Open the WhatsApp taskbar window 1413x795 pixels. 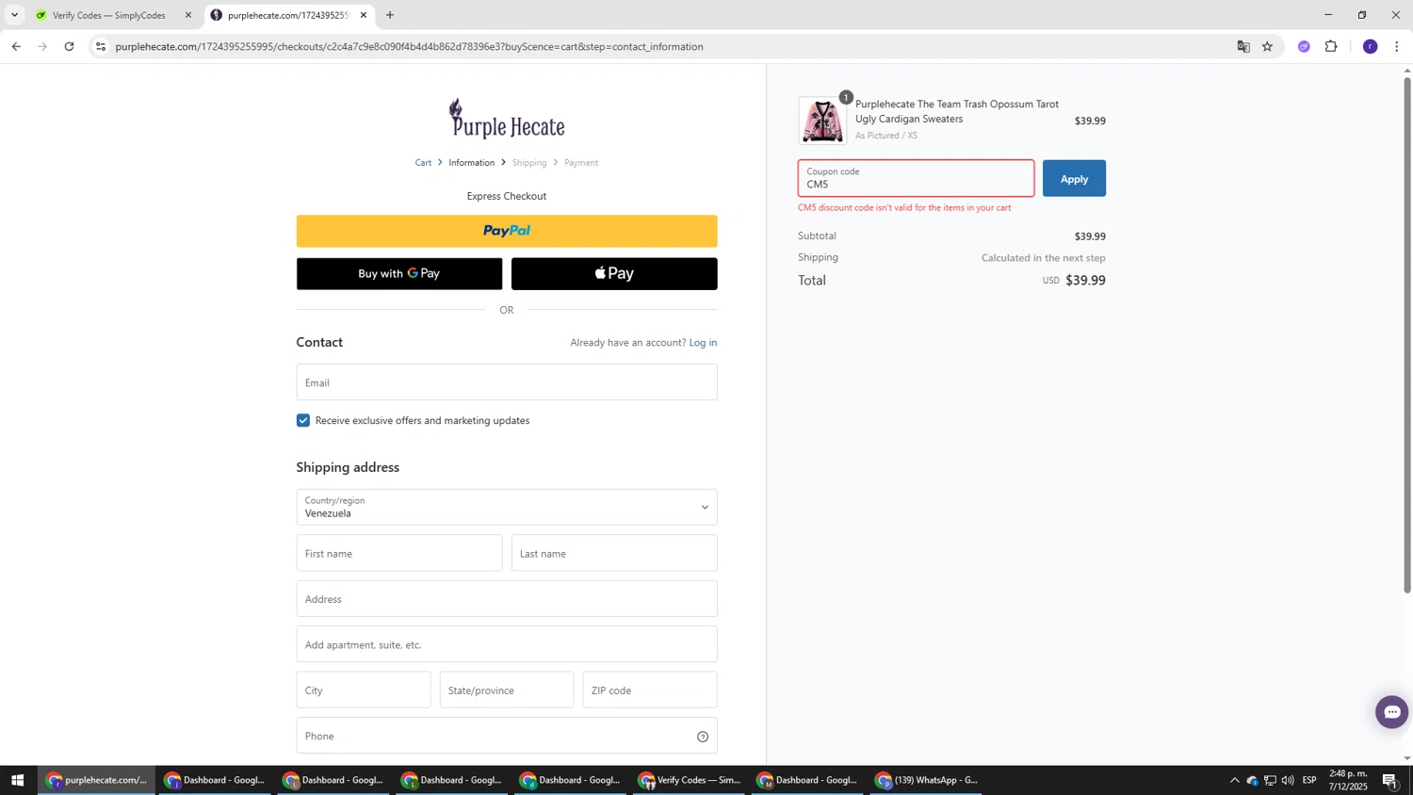click(927, 780)
